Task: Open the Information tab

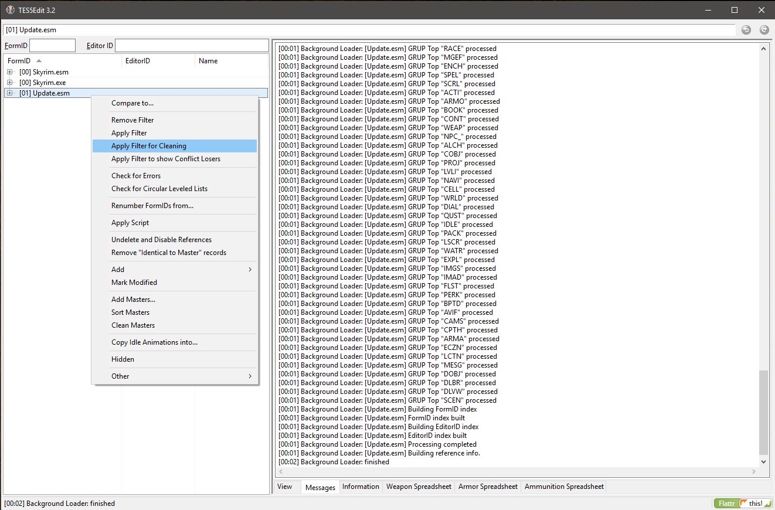Action: pyautogui.click(x=361, y=487)
